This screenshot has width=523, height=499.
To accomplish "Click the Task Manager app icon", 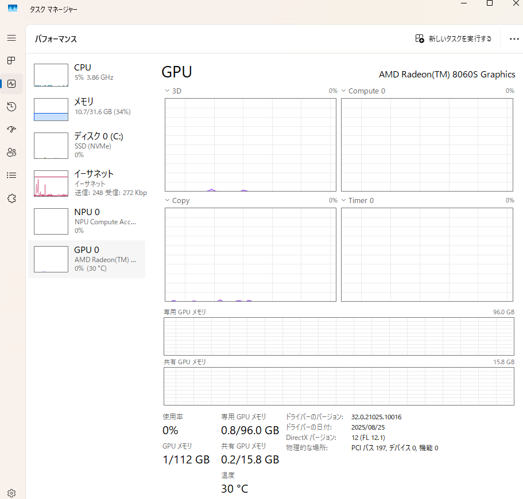I will point(12,8).
